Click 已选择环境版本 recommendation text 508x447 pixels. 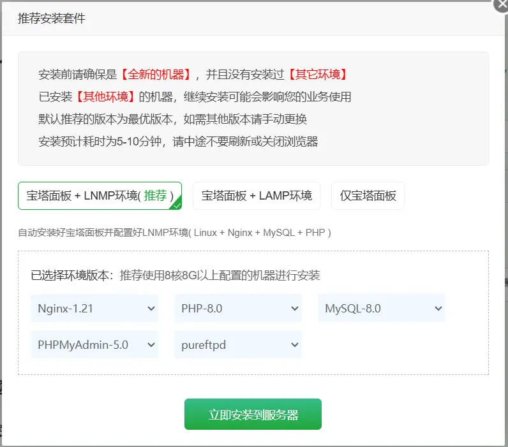[176, 275]
